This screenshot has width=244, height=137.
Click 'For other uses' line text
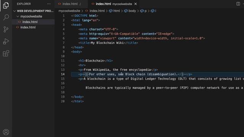[x=133, y=74]
